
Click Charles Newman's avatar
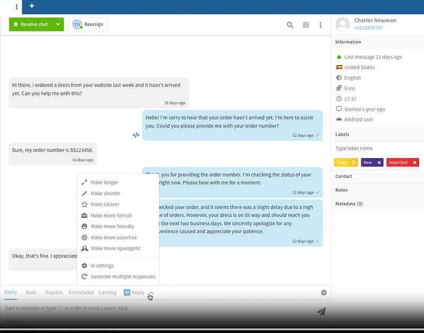[x=343, y=24]
